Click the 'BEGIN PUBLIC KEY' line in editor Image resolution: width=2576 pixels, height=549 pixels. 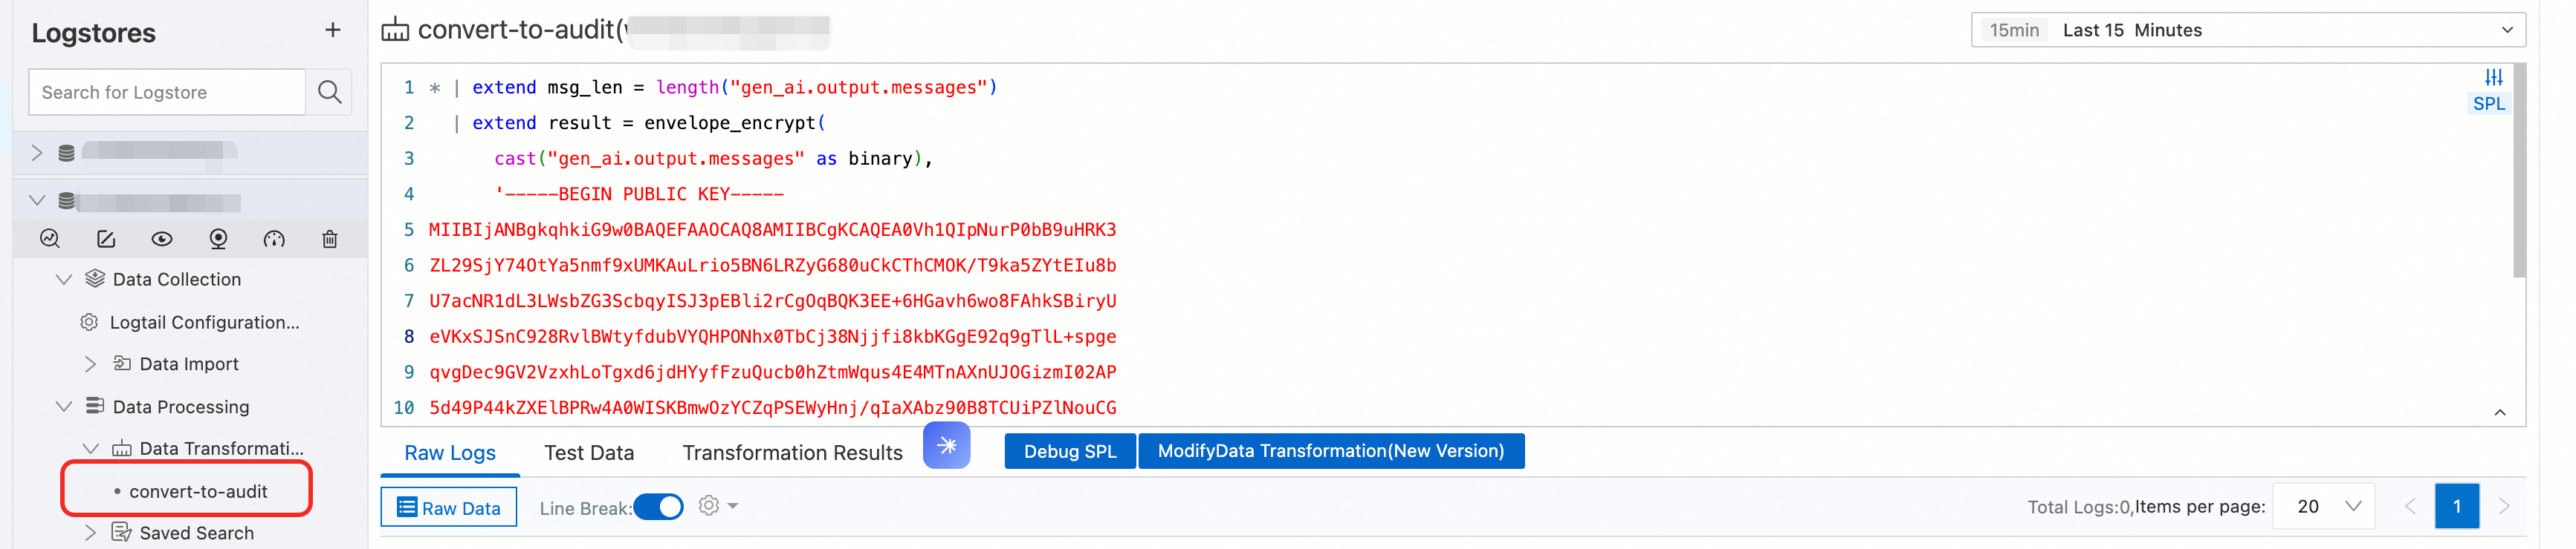(639, 194)
